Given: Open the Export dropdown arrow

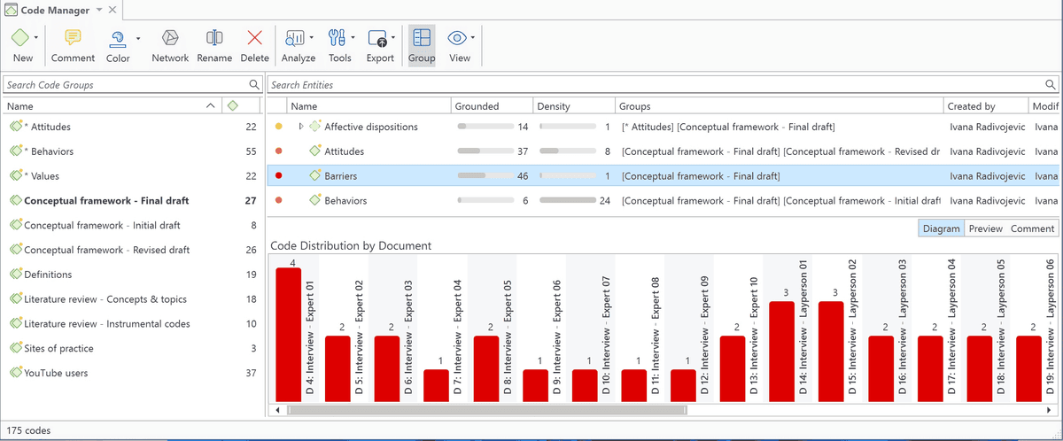Looking at the screenshot, I should 393,38.
